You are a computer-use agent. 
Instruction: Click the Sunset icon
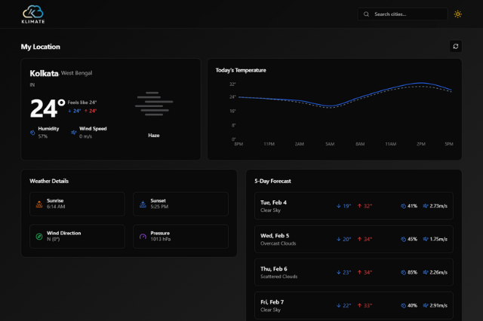pyautogui.click(x=143, y=203)
